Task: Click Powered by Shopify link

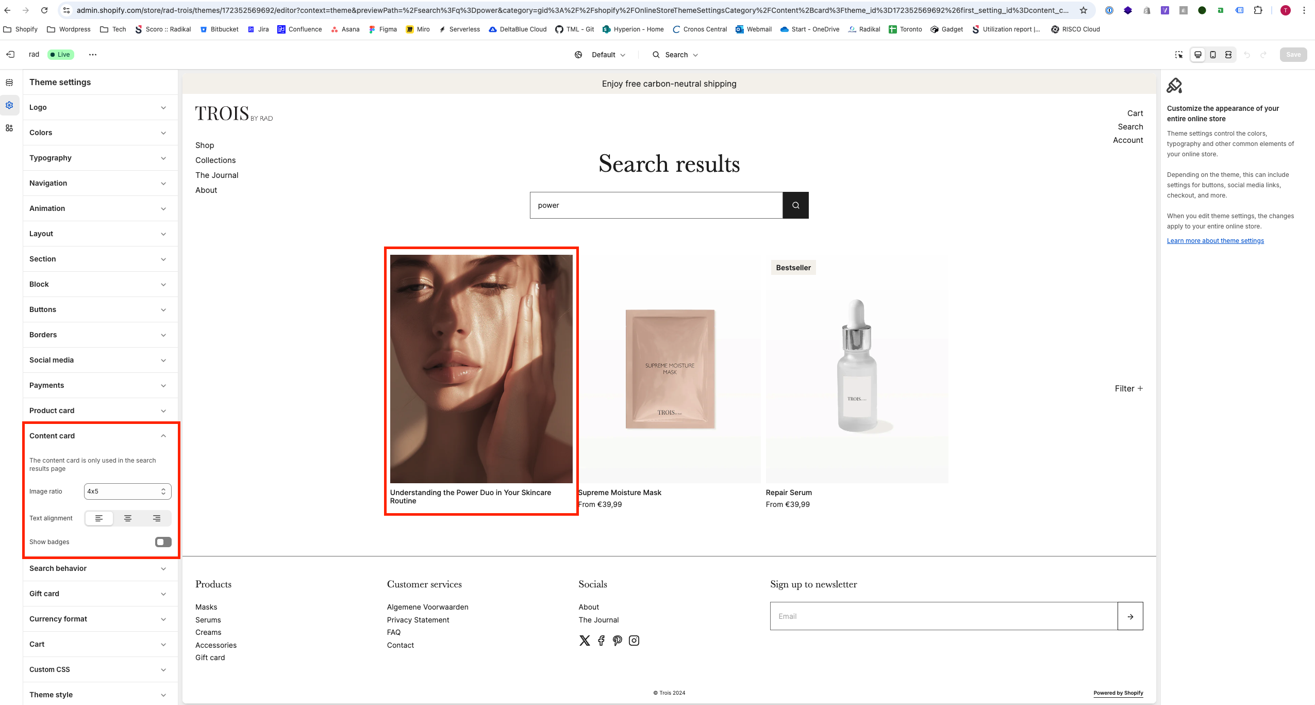Action: [1118, 693]
